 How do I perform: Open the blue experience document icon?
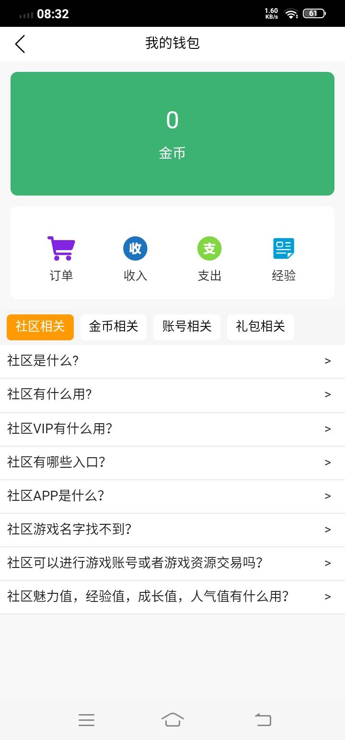pos(284,249)
